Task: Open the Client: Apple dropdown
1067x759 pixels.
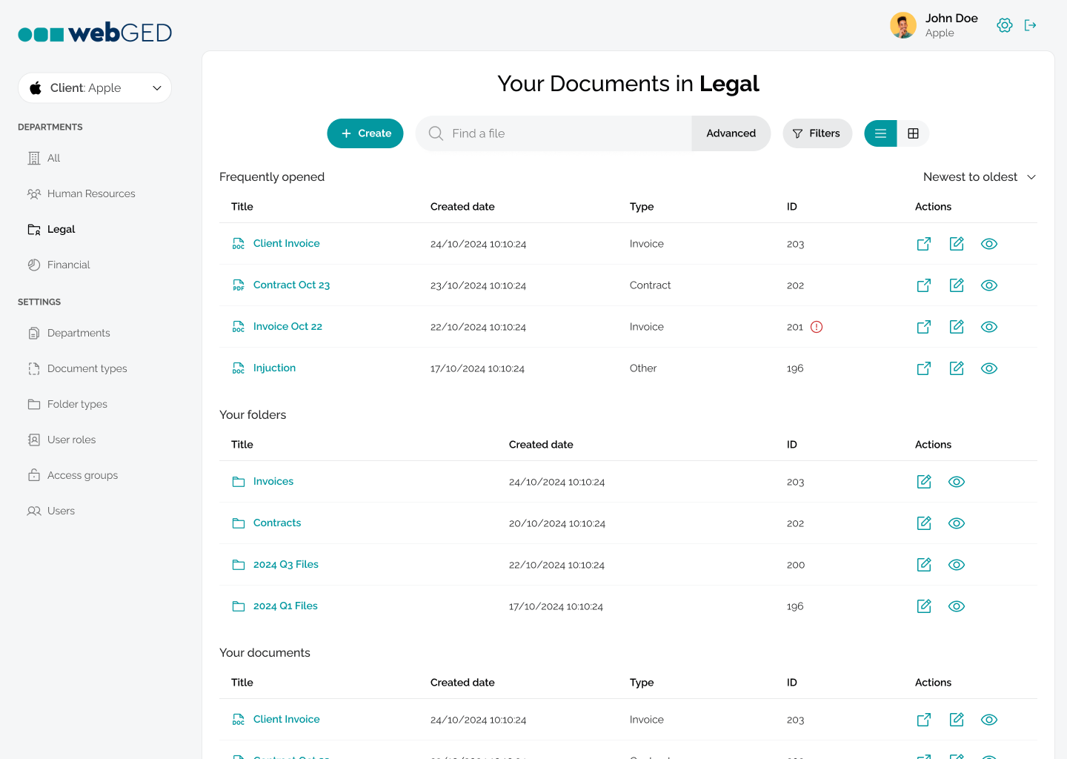Action: tap(95, 87)
